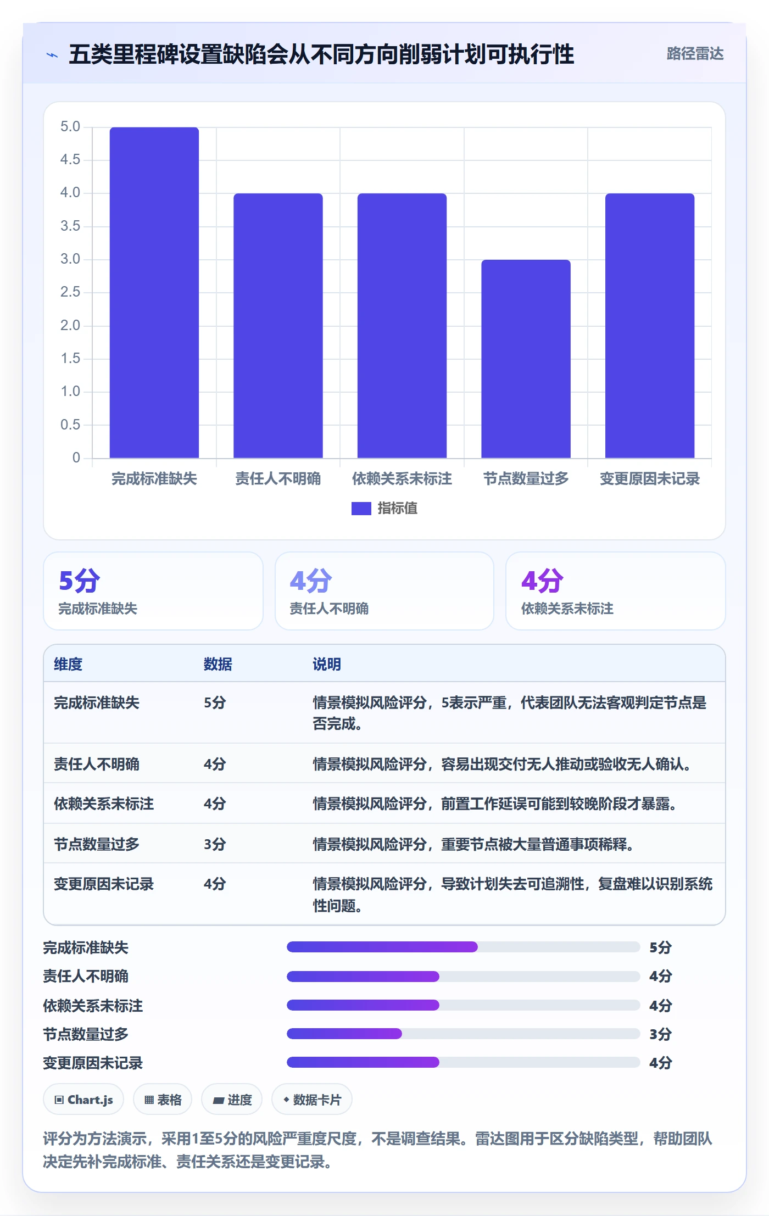
Task: Click the 变更原因未记录 bar in chart
Action: tap(650, 326)
